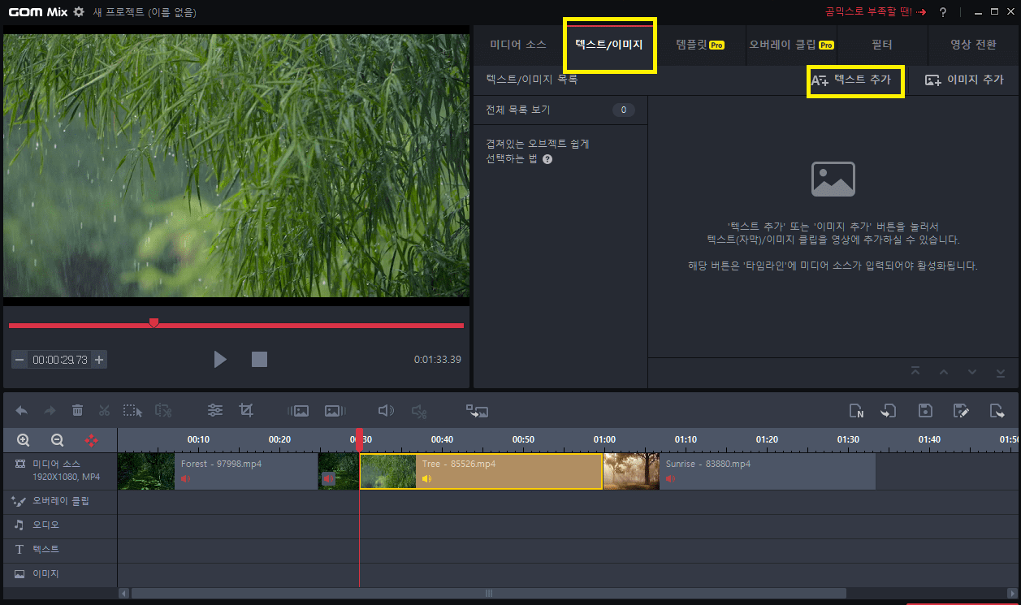
Task: Switch to the 필터 tab
Action: [882, 45]
